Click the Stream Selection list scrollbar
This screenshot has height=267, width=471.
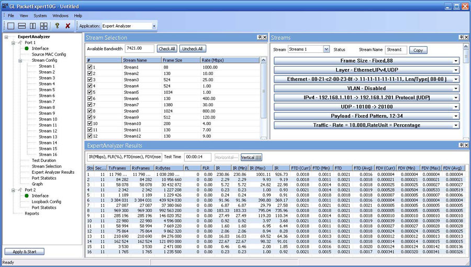click(263, 98)
